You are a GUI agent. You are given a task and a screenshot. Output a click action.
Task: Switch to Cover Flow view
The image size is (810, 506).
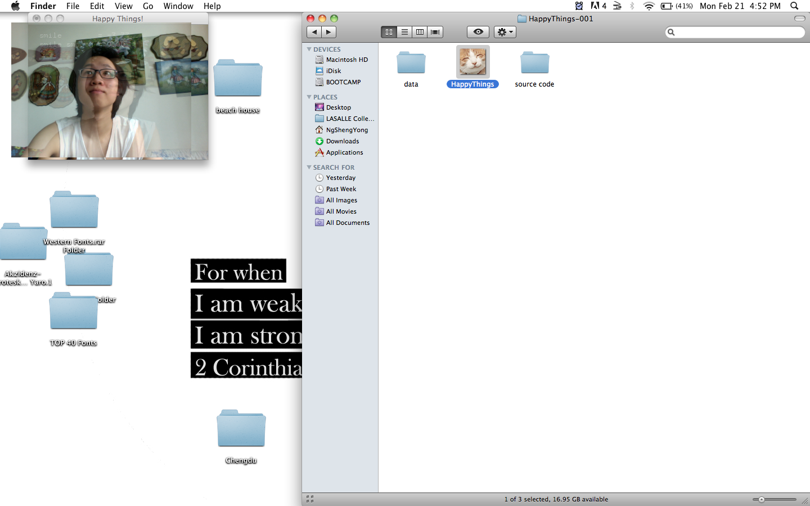(x=435, y=32)
